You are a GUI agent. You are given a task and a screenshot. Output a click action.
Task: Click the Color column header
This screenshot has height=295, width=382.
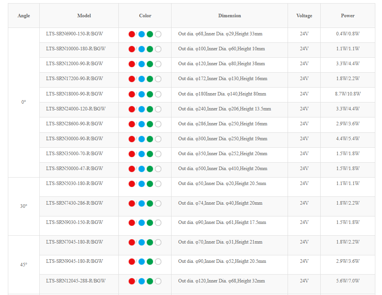coord(145,16)
